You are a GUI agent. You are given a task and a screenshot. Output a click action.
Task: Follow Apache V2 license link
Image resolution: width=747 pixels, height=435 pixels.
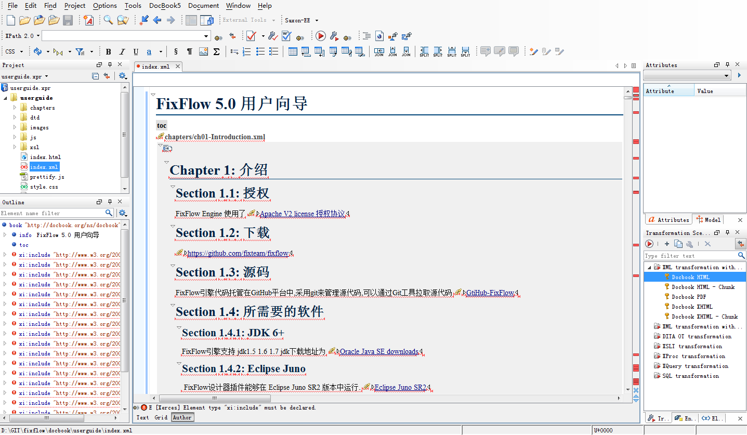(303, 214)
